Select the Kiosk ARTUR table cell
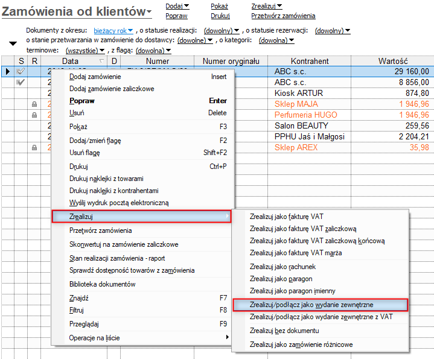 310,93
